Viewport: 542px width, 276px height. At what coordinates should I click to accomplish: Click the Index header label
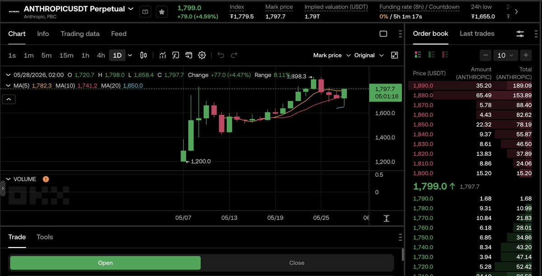(x=237, y=7)
